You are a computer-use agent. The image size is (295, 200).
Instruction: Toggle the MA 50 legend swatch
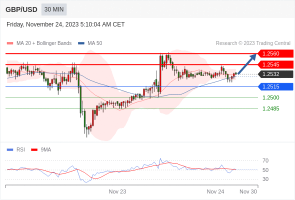tap(81, 43)
